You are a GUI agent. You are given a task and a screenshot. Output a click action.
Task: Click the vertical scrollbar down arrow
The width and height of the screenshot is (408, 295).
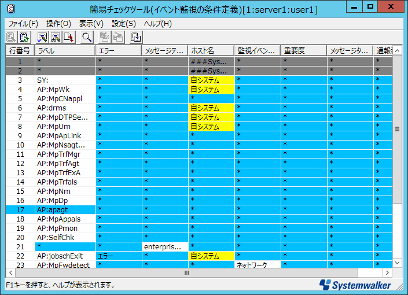397,263
